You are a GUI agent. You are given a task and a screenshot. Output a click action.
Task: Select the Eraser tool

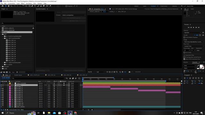coord(44,6)
